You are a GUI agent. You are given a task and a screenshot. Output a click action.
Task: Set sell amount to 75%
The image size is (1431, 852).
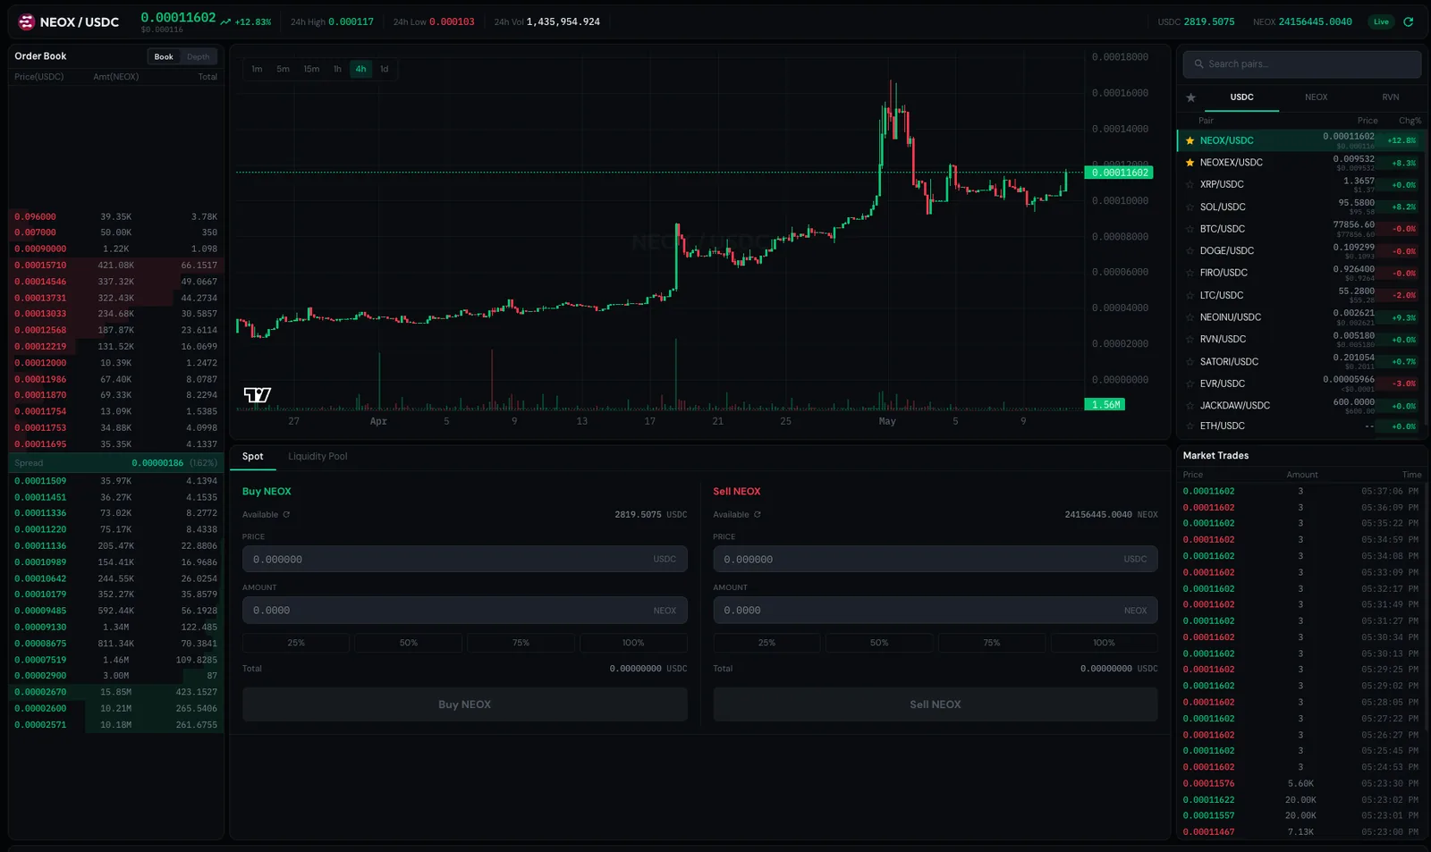click(992, 643)
